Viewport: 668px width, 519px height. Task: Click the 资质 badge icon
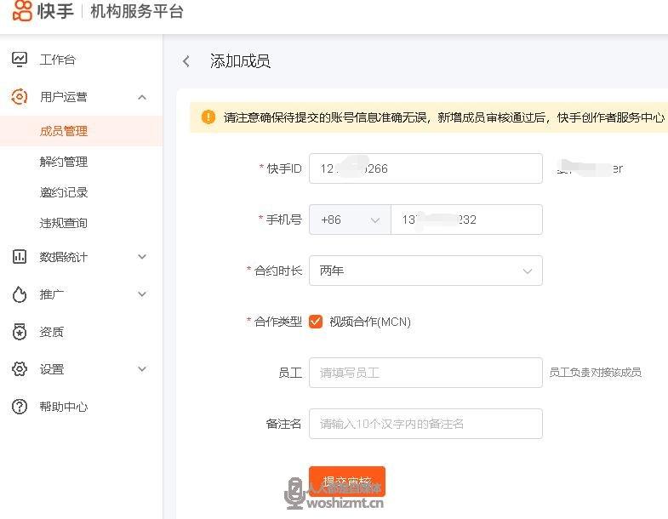pos(20,332)
